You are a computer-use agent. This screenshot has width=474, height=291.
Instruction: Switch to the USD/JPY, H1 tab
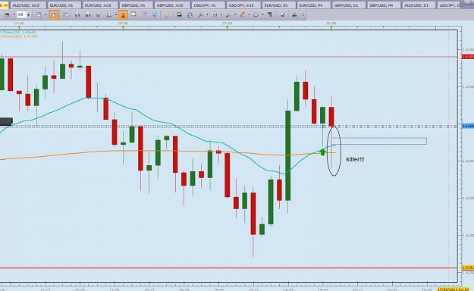point(208,5)
